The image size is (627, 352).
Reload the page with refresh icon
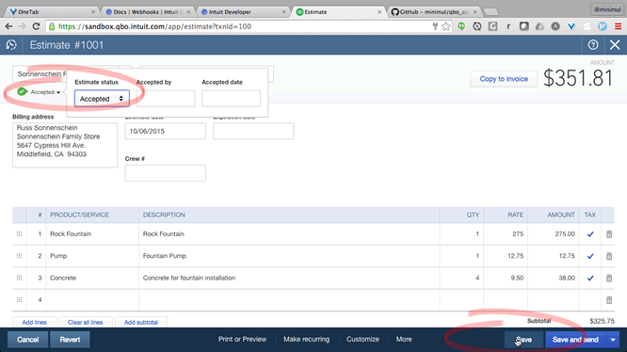pos(36,26)
